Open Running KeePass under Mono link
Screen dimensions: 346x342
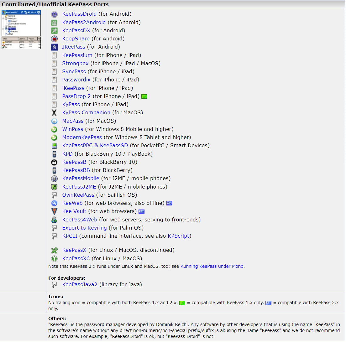tap(212, 266)
